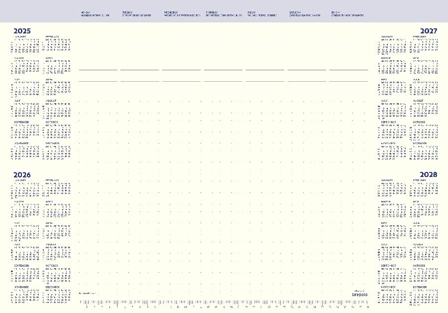Click the 2026 year heading
This screenshot has height=313, width=448.
pyautogui.click(x=22, y=175)
